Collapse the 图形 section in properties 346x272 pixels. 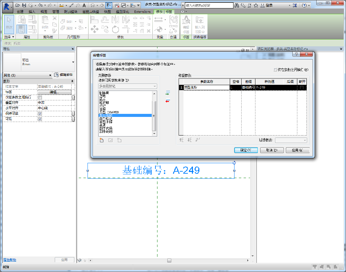point(72,81)
